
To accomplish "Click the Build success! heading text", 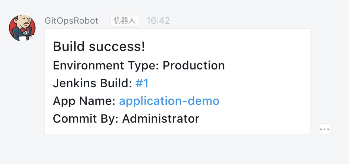I will point(99,47).
